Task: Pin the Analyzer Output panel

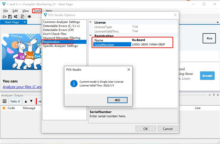Action: [214, 95]
